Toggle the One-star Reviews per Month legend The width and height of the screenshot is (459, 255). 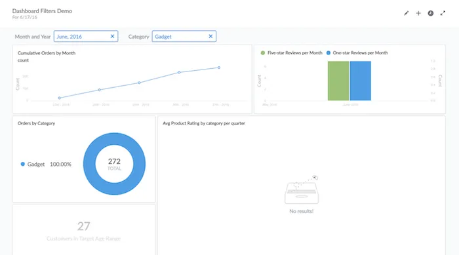pos(357,52)
